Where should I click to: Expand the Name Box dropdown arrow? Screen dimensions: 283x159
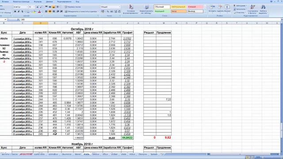(5, 19)
